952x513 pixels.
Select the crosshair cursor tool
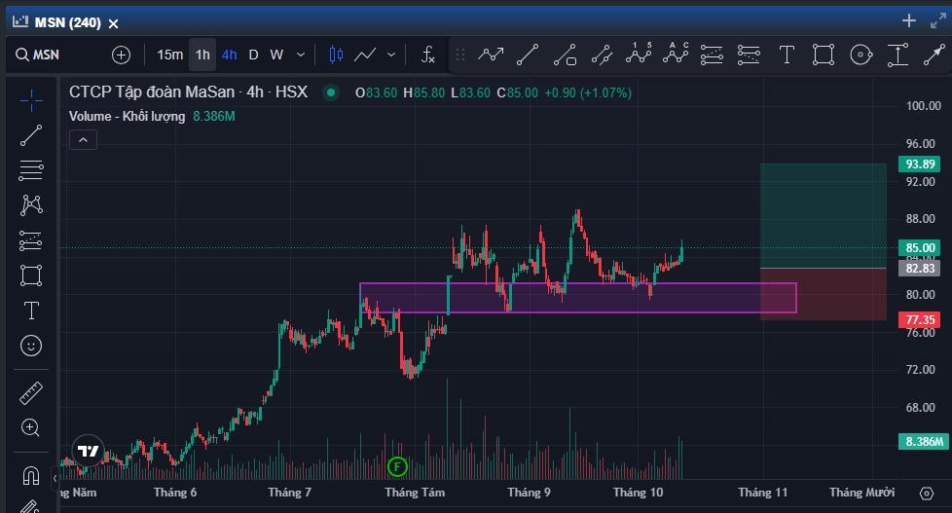click(31, 101)
